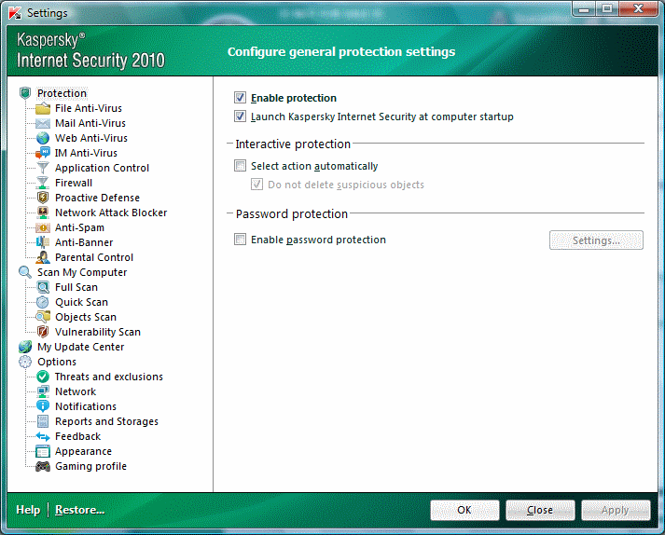Screen dimensions: 665x535
Task: Open Anti-Spam settings
Action: click(79, 227)
